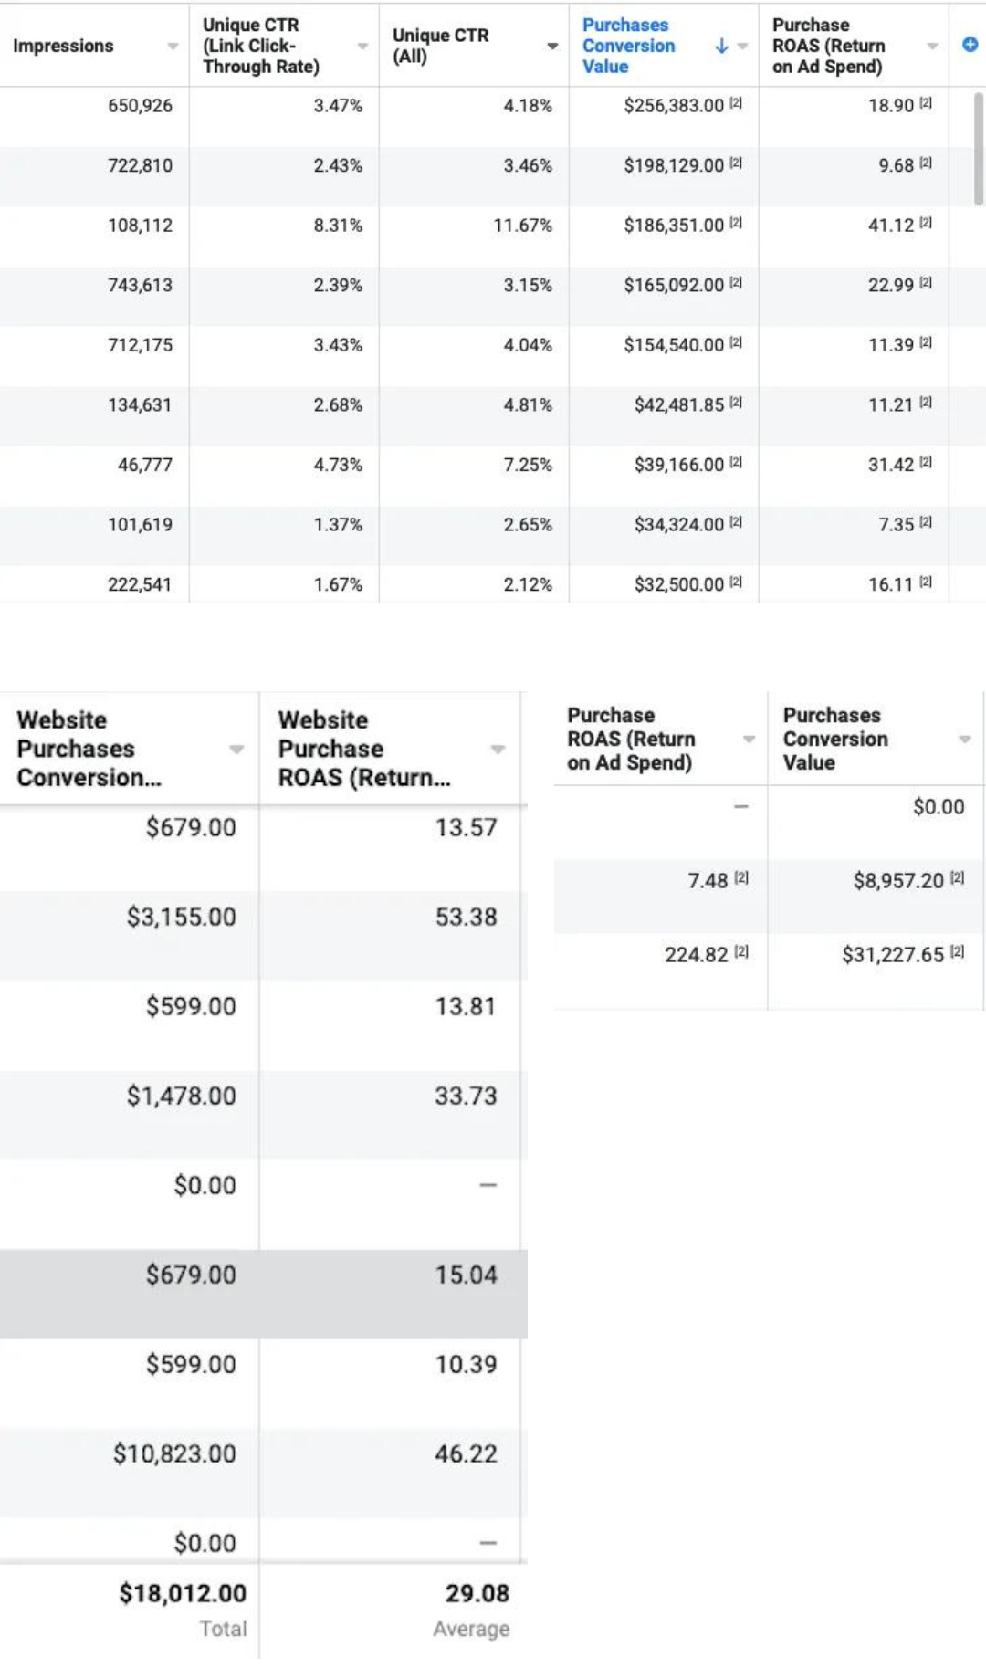Click the Impressions column header label
Screen dimensions: 986x1668
[63, 46]
